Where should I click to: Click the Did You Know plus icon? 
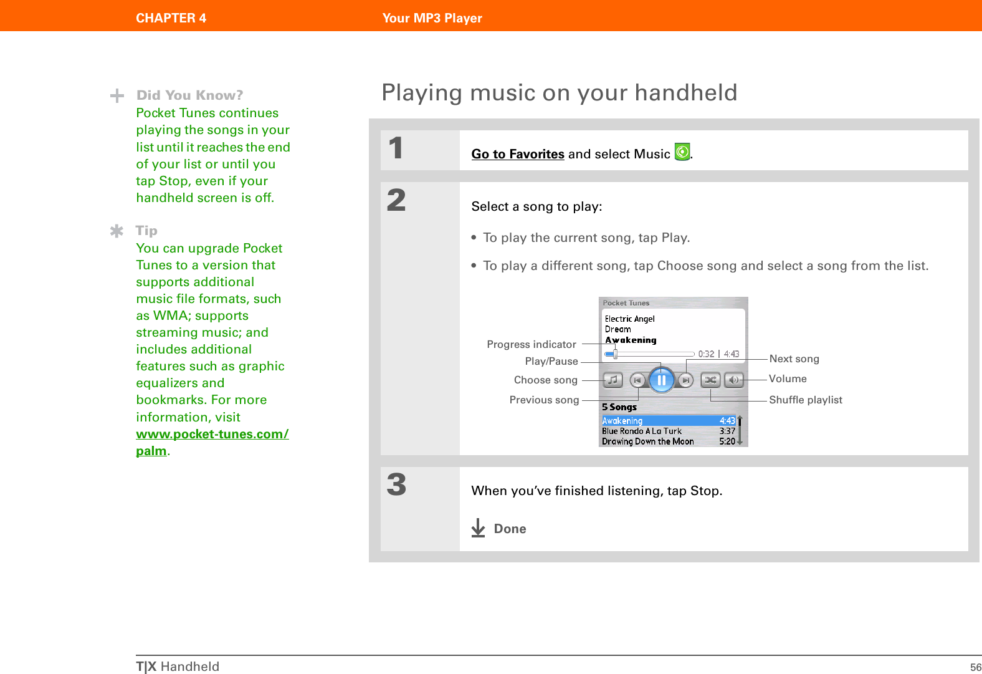117,95
